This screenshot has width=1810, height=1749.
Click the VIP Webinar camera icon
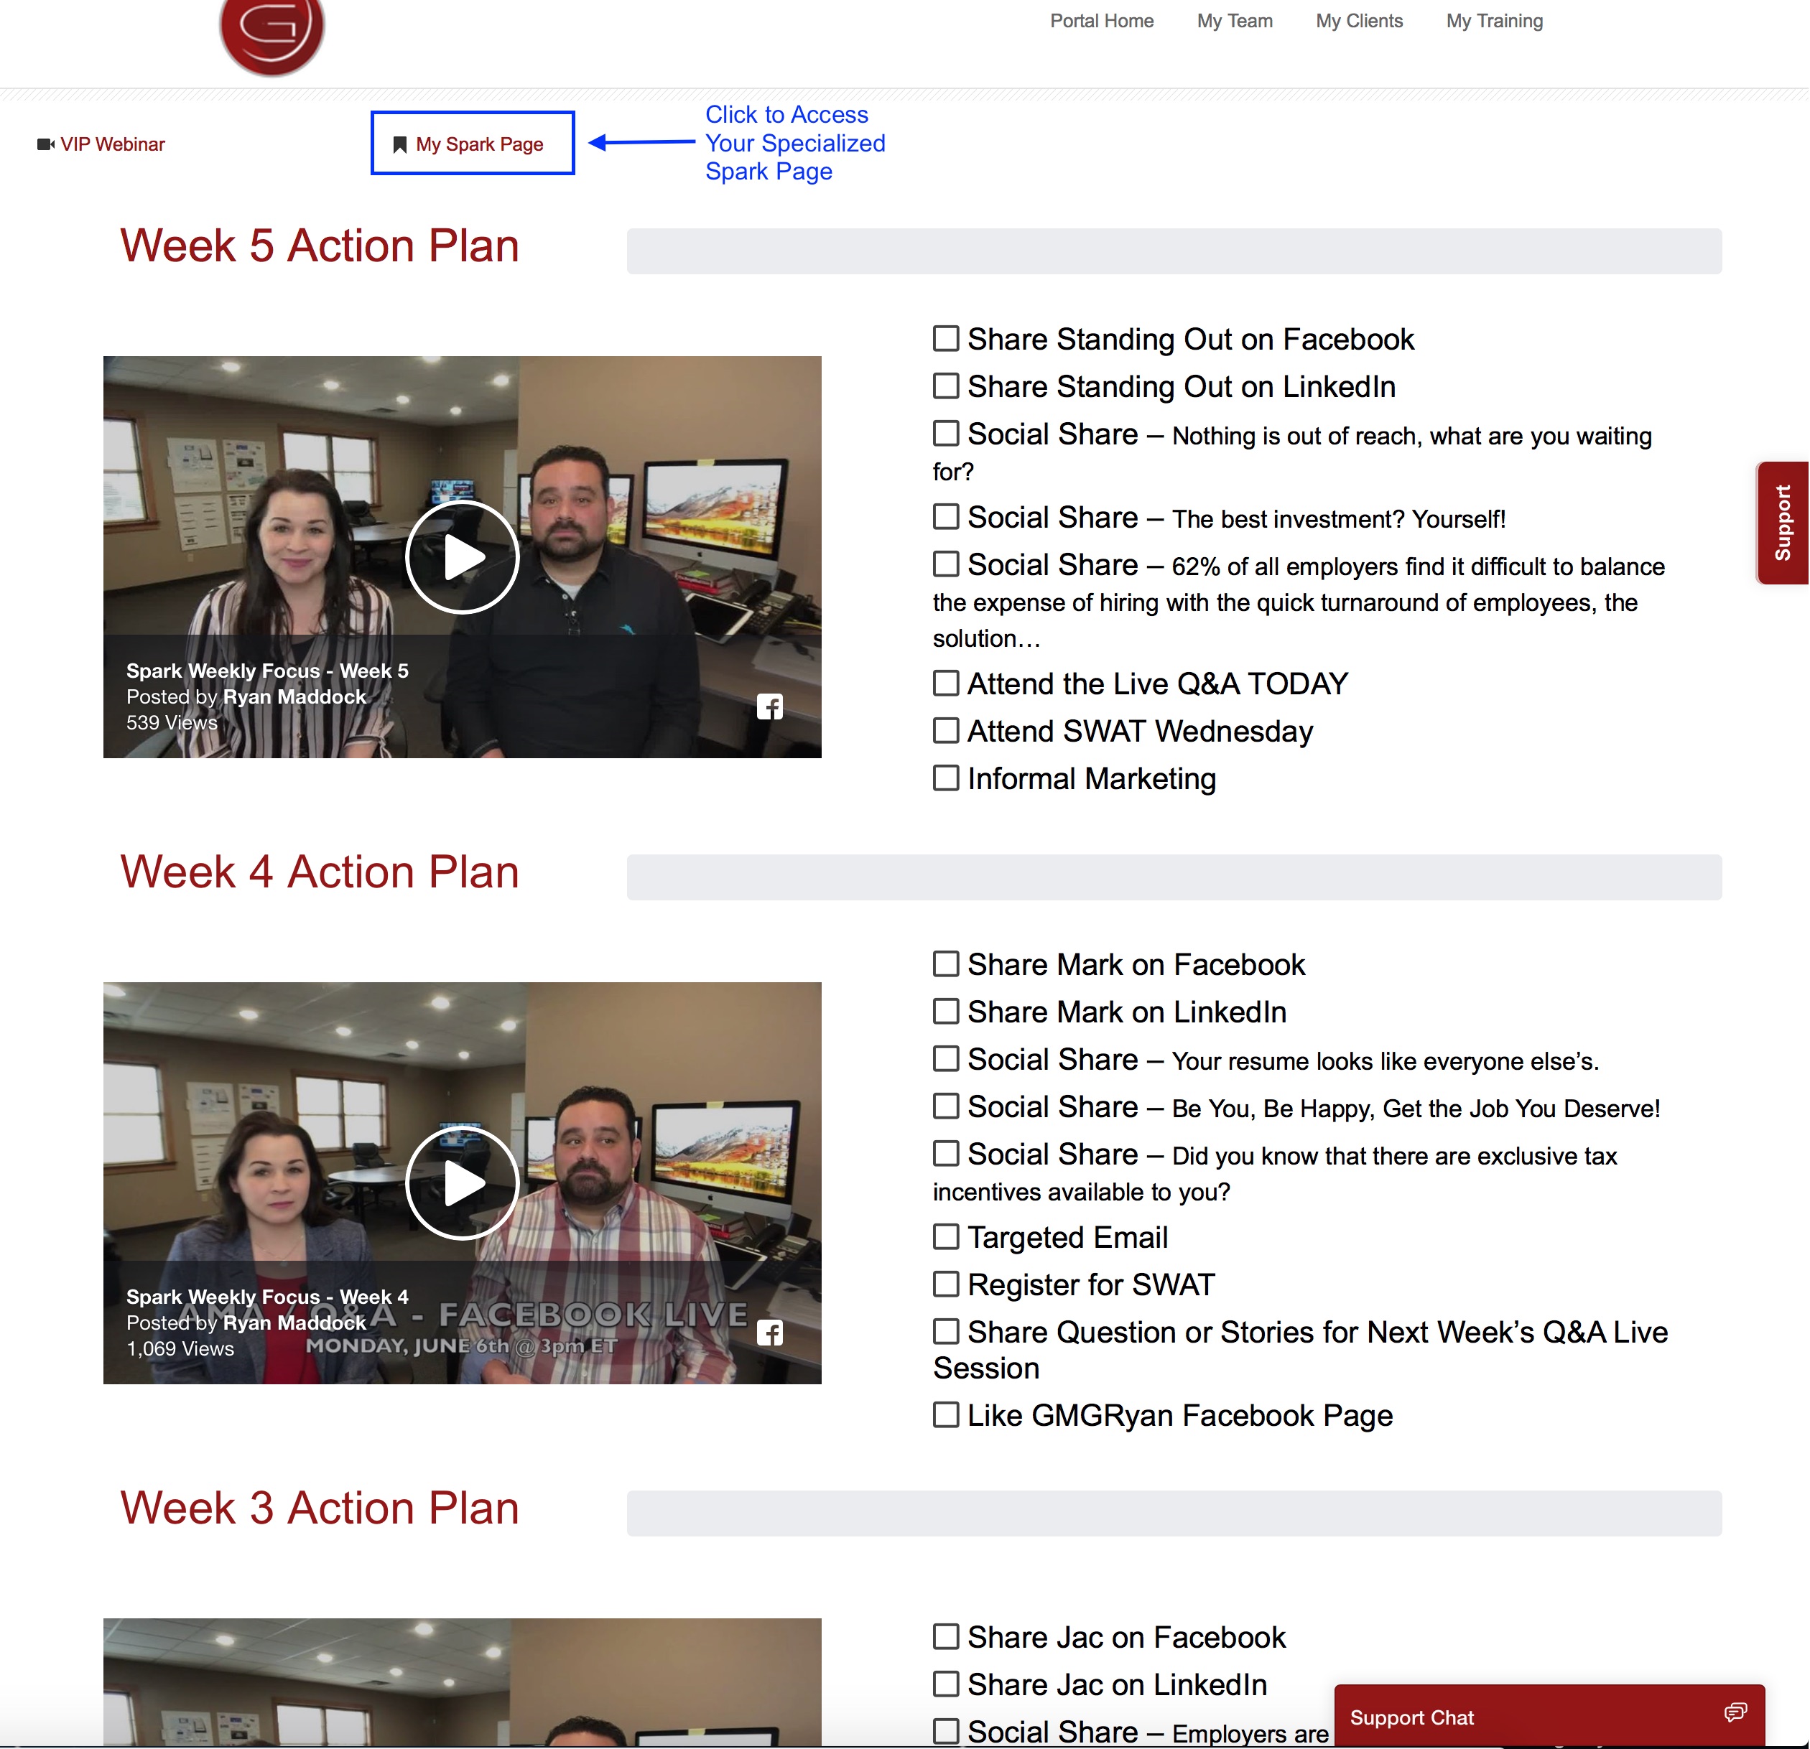pyautogui.click(x=45, y=144)
